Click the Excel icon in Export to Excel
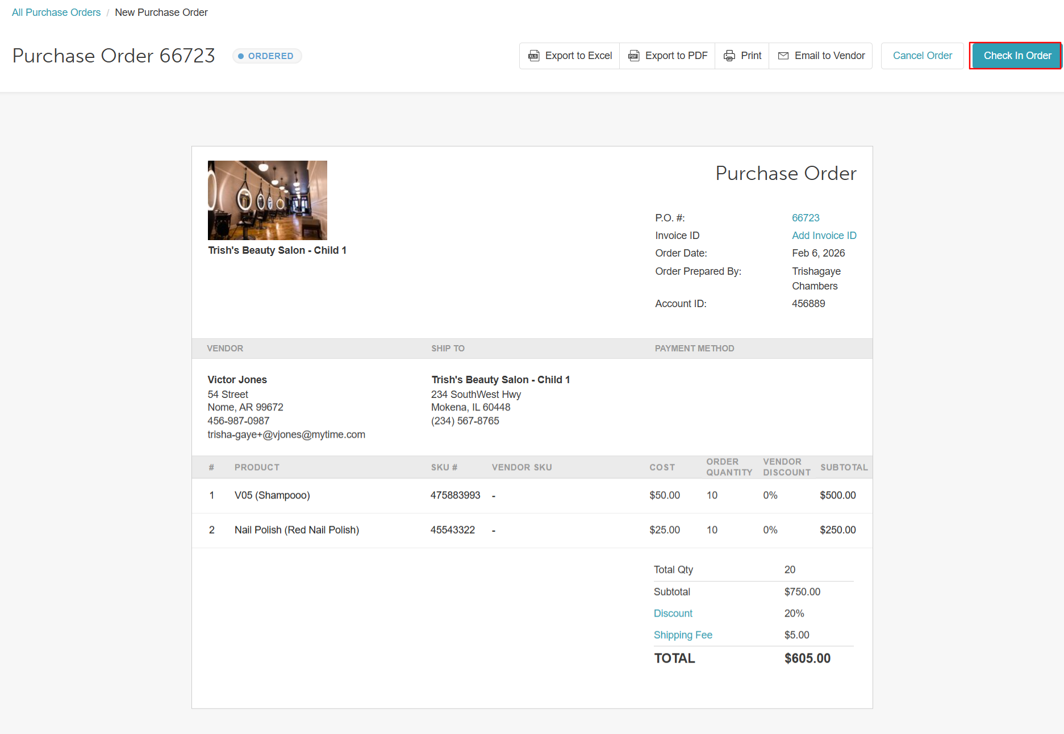This screenshot has height=734, width=1064. [533, 56]
